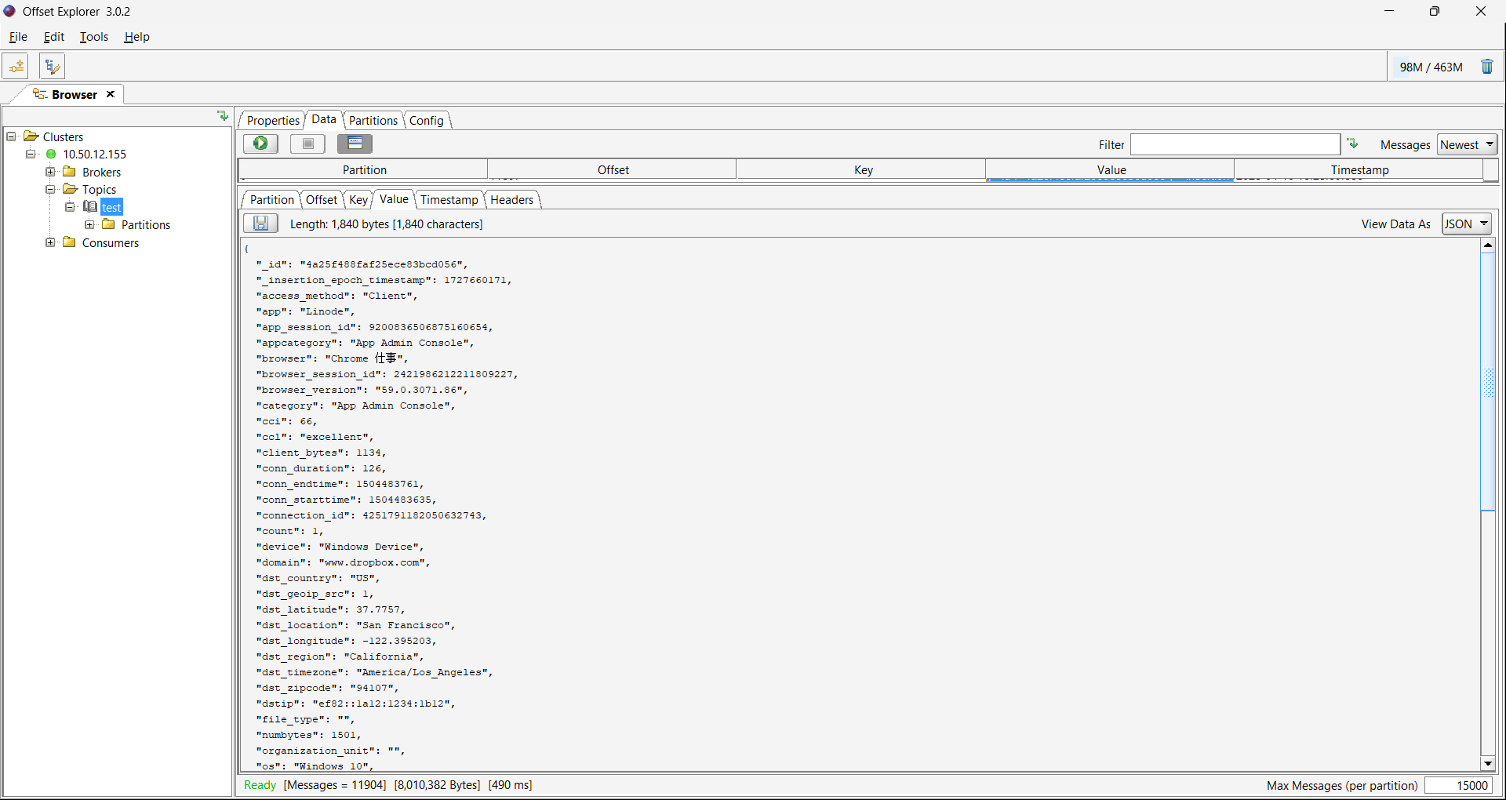The height and width of the screenshot is (800, 1506).
Task: Click the edit script toolbar icon
Action: pyautogui.click(x=52, y=67)
